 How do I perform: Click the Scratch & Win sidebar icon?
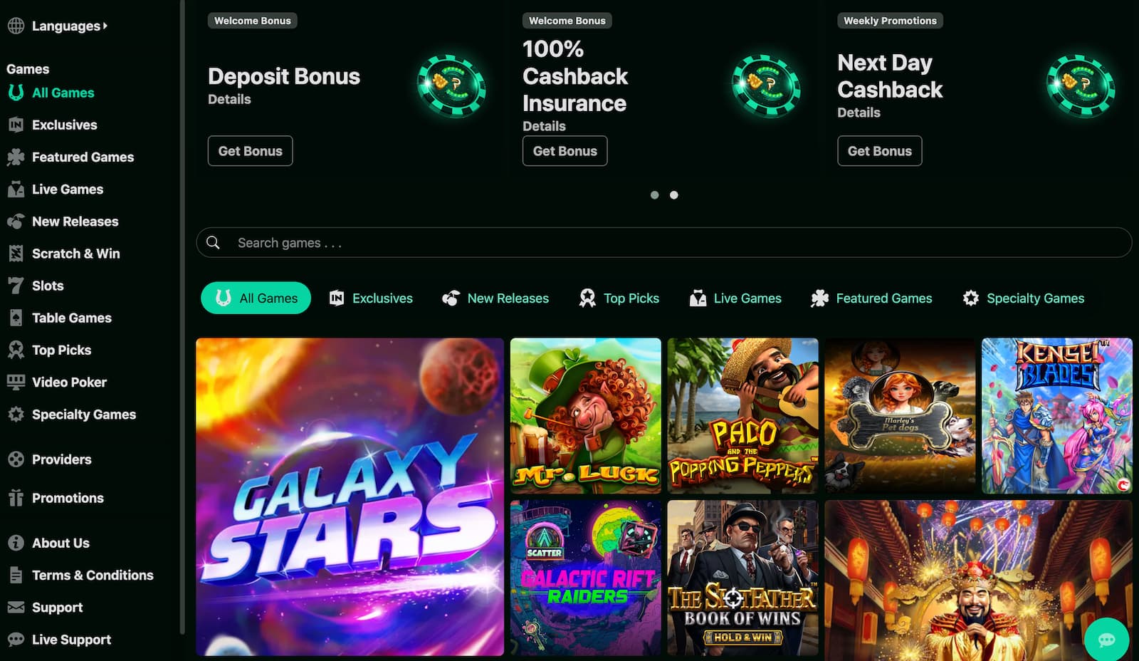[x=16, y=254]
